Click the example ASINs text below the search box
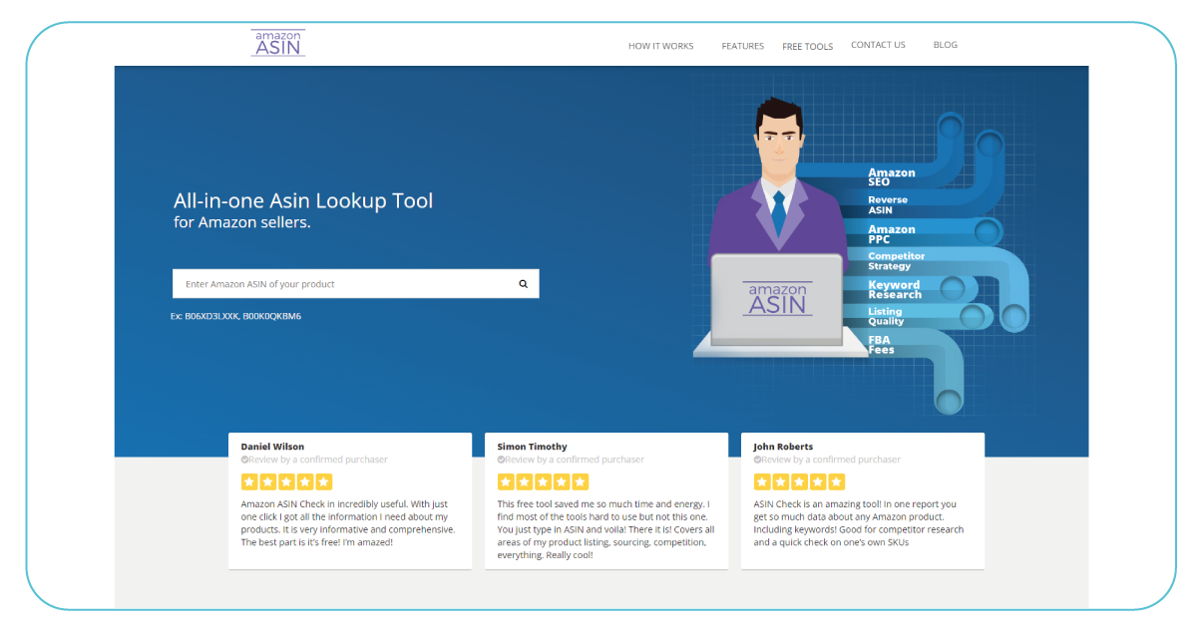1202x632 pixels. pos(235,316)
